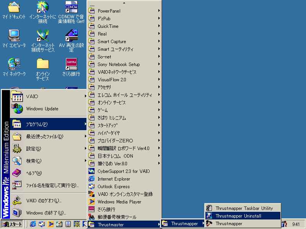306x229 pixels.
Task: Expand the ゲーム submenu arrow
Action: (x=159, y=110)
